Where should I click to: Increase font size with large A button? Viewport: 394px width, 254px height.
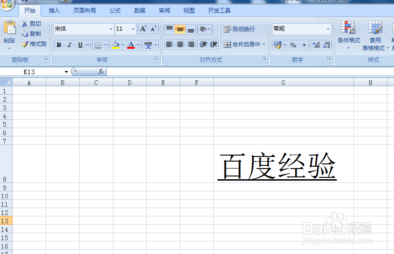pos(143,29)
